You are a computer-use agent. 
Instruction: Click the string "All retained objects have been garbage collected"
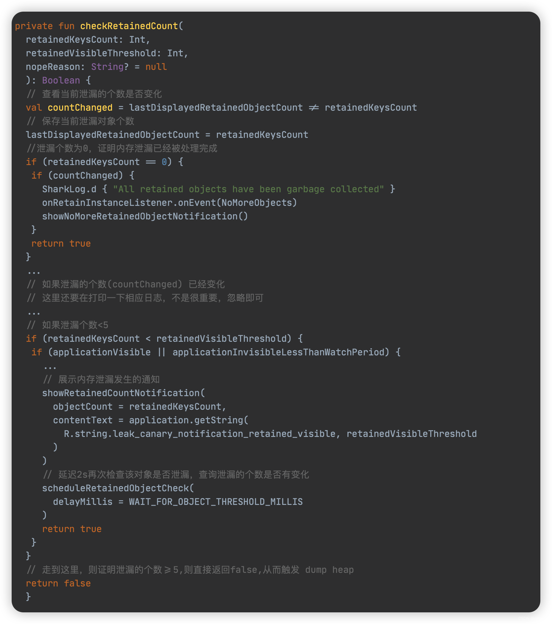pyautogui.click(x=248, y=189)
